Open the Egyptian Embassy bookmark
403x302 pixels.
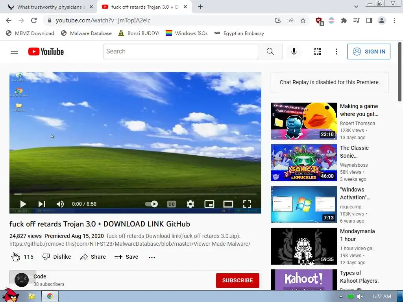click(239, 33)
